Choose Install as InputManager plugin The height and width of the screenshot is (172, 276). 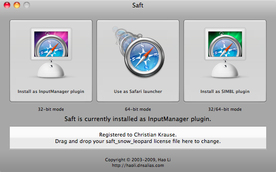(51, 61)
